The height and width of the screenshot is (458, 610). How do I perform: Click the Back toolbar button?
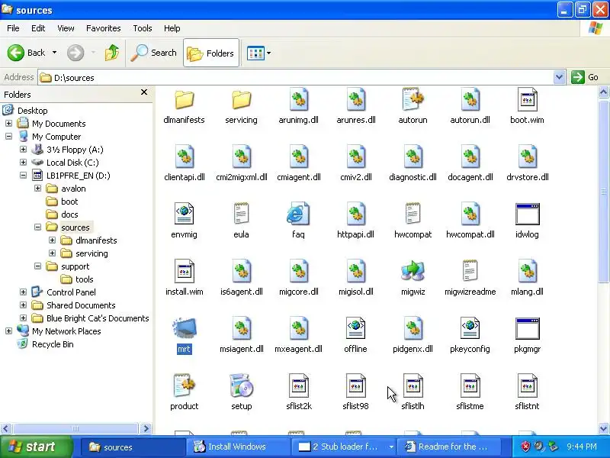point(27,53)
